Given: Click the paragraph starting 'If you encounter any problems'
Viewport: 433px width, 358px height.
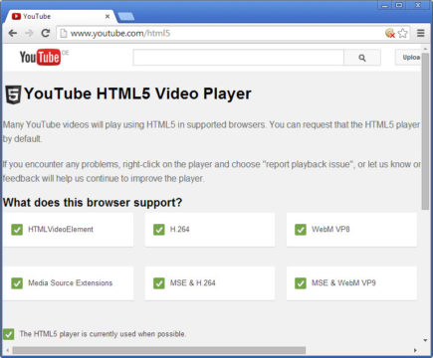Looking at the screenshot, I should pyautogui.click(x=211, y=171).
